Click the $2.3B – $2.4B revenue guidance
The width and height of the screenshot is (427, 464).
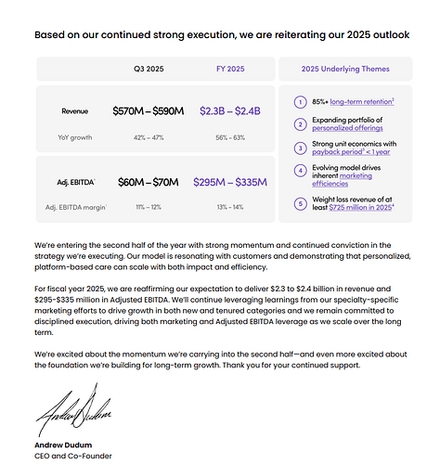(x=230, y=111)
